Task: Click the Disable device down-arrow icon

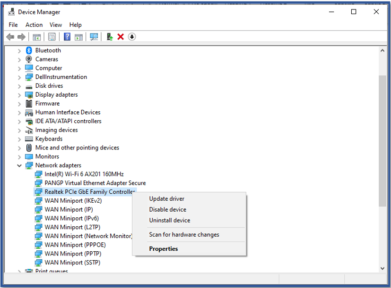Action: pyautogui.click(x=132, y=37)
